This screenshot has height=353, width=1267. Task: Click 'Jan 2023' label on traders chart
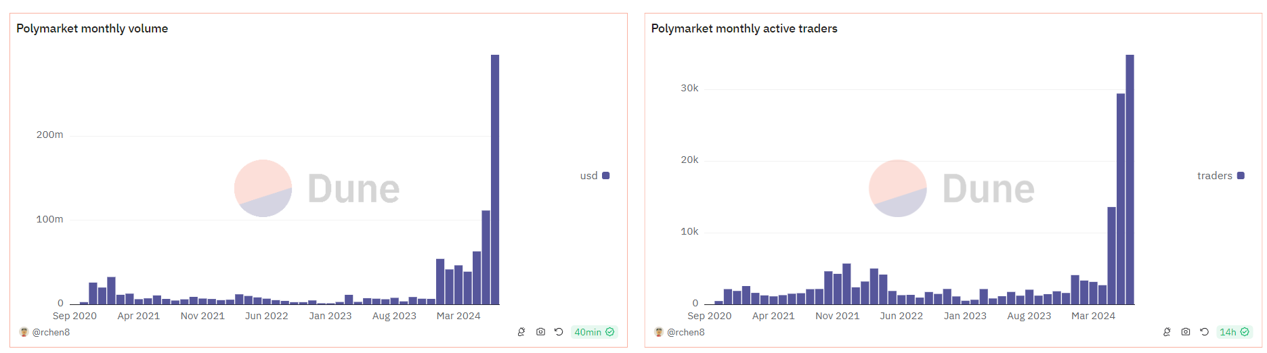click(x=965, y=316)
